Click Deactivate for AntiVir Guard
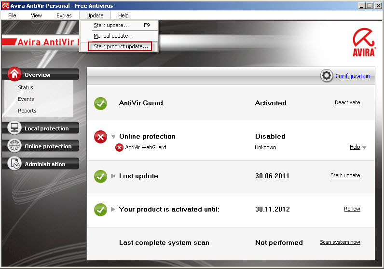Viewport: 384px width, 269px height. (347, 102)
